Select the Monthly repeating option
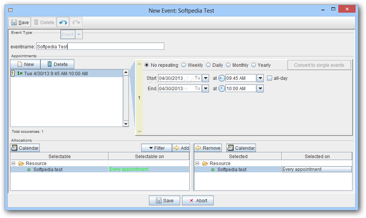Screen dimensions: 366x218 [x=228, y=65]
